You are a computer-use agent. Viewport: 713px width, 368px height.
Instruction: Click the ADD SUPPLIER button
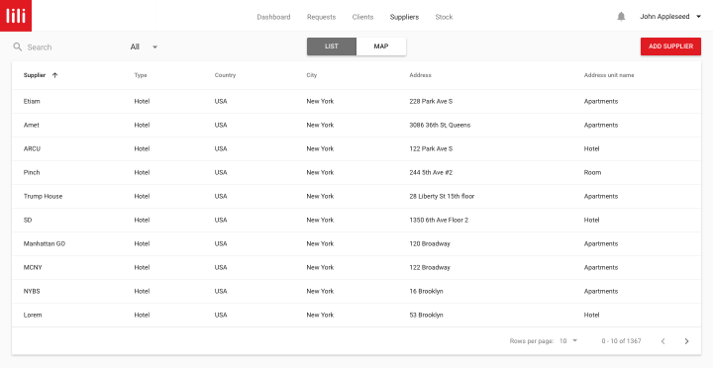[670, 46]
